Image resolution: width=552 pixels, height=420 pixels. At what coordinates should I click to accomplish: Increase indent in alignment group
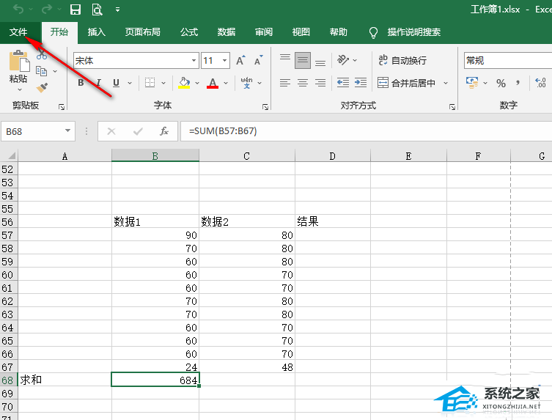pos(361,83)
